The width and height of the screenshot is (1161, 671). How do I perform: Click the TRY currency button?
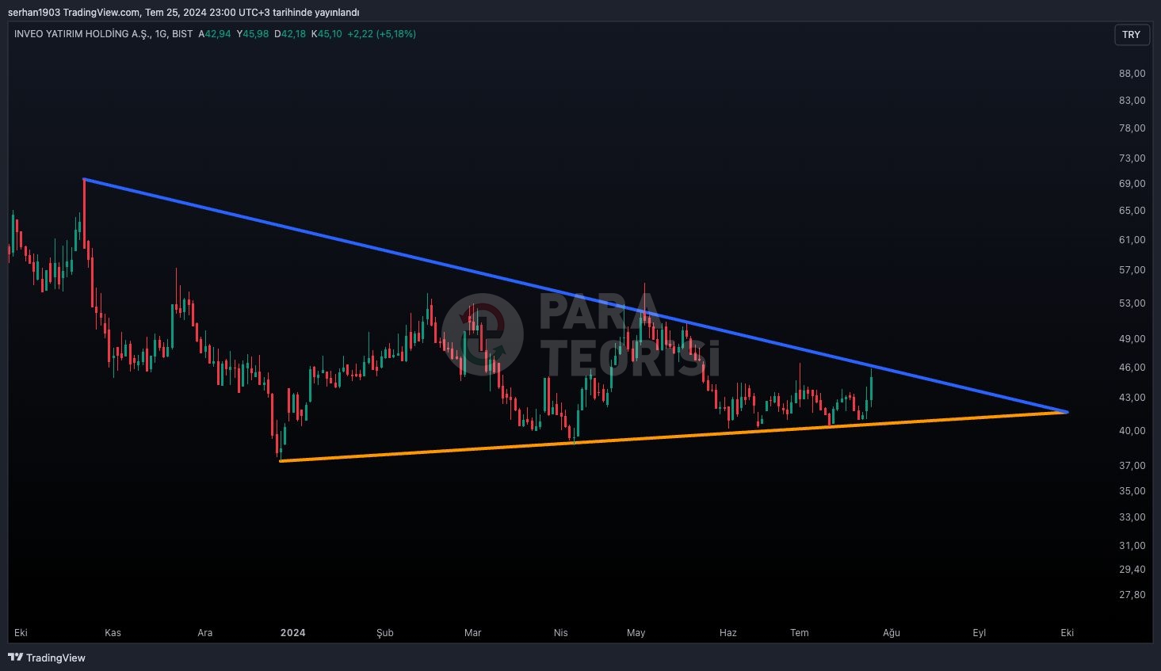tap(1132, 35)
